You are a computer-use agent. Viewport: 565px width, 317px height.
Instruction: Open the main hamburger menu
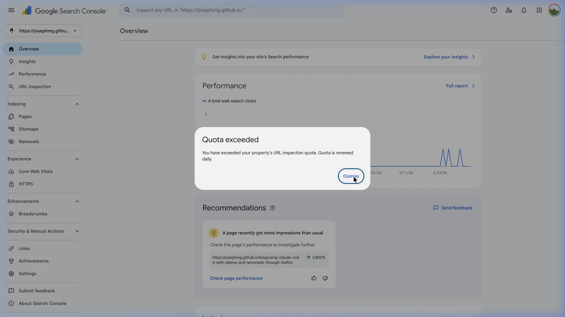(11, 10)
